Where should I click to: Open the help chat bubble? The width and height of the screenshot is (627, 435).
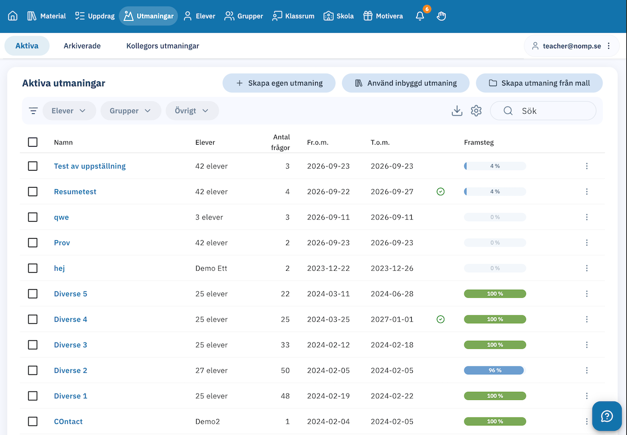[x=607, y=416]
